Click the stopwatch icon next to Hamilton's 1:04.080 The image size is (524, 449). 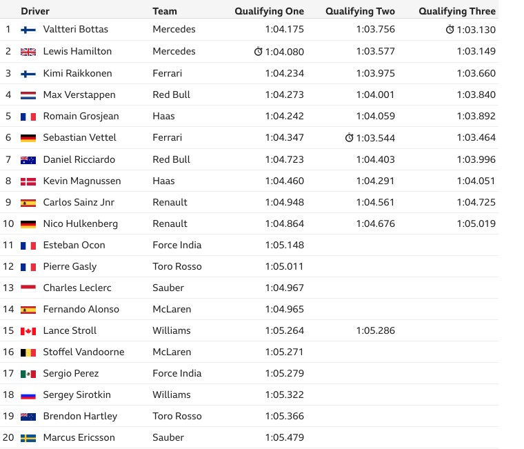[x=258, y=52]
